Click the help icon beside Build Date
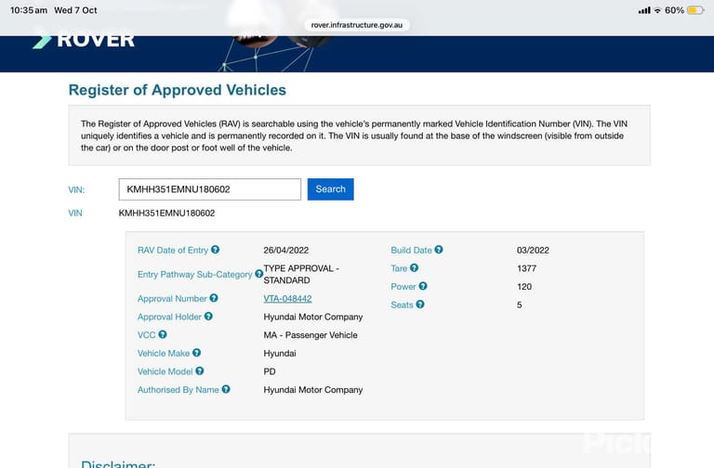Image resolution: width=714 pixels, height=468 pixels. coord(439,250)
